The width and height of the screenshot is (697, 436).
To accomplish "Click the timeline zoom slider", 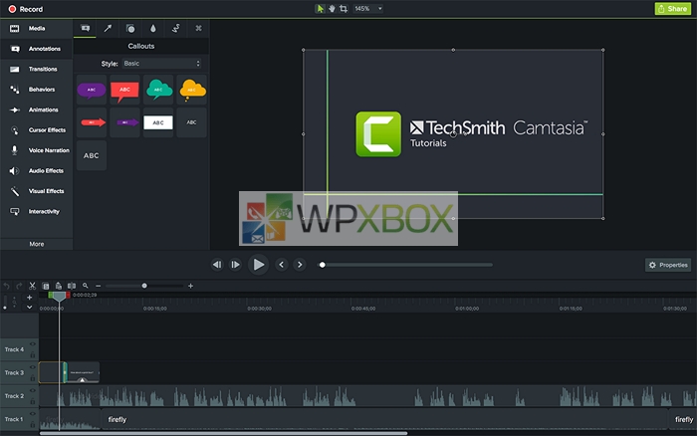I will click(x=144, y=286).
